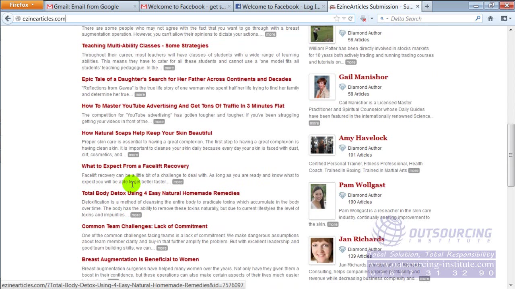Click 'more' after Facelift Recovery summary
This screenshot has width=515, height=289.
177,182
